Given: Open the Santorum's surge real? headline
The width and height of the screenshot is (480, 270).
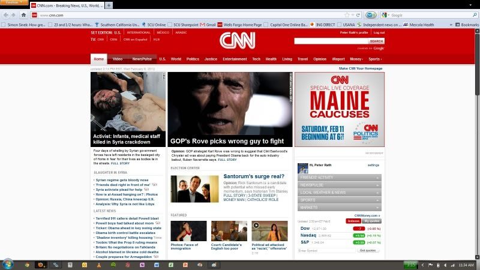Looking at the screenshot, I should [x=254, y=176].
